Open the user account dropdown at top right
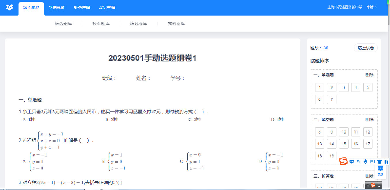The image size is (390, 190). pyautogui.click(x=371, y=7)
